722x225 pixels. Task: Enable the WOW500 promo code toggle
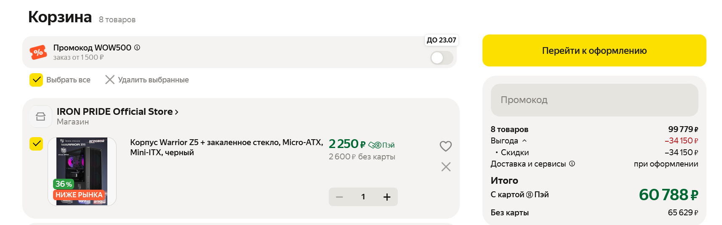(x=442, y=58)
